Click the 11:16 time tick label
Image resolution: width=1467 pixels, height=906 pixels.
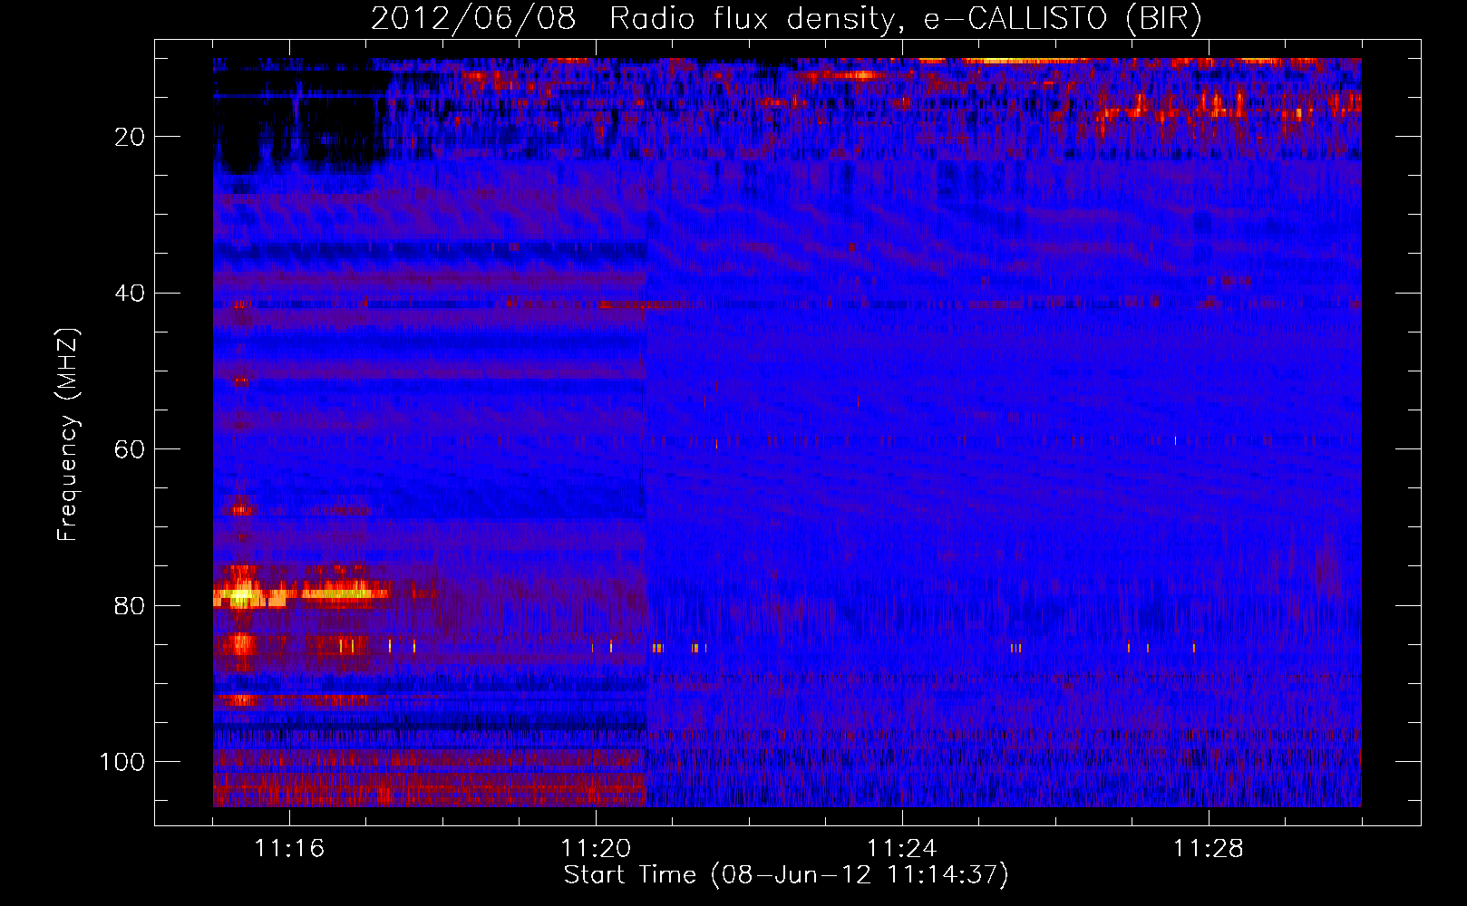[289, 849]
